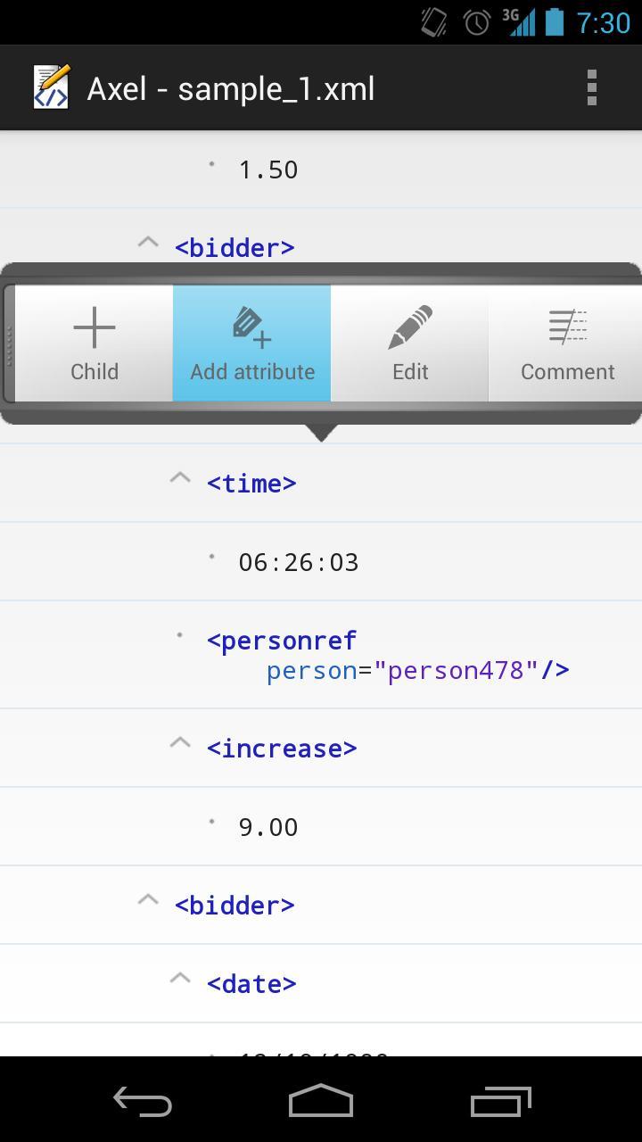
Task: Open the Recent apps icon
Action: coord(500,1101)
